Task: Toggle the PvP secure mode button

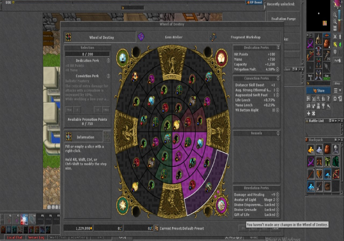Action: pyautogui.click(x=337, y=61)
